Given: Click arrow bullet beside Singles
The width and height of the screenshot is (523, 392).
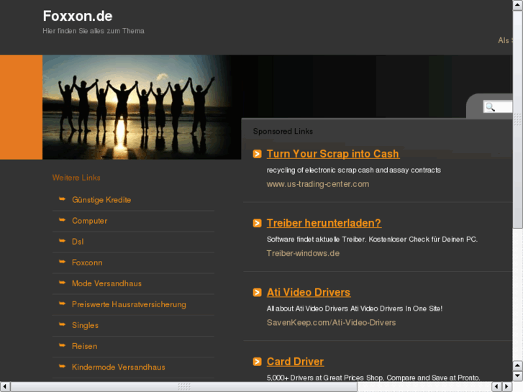Looking at the screenshot, I should pos(62,324).
